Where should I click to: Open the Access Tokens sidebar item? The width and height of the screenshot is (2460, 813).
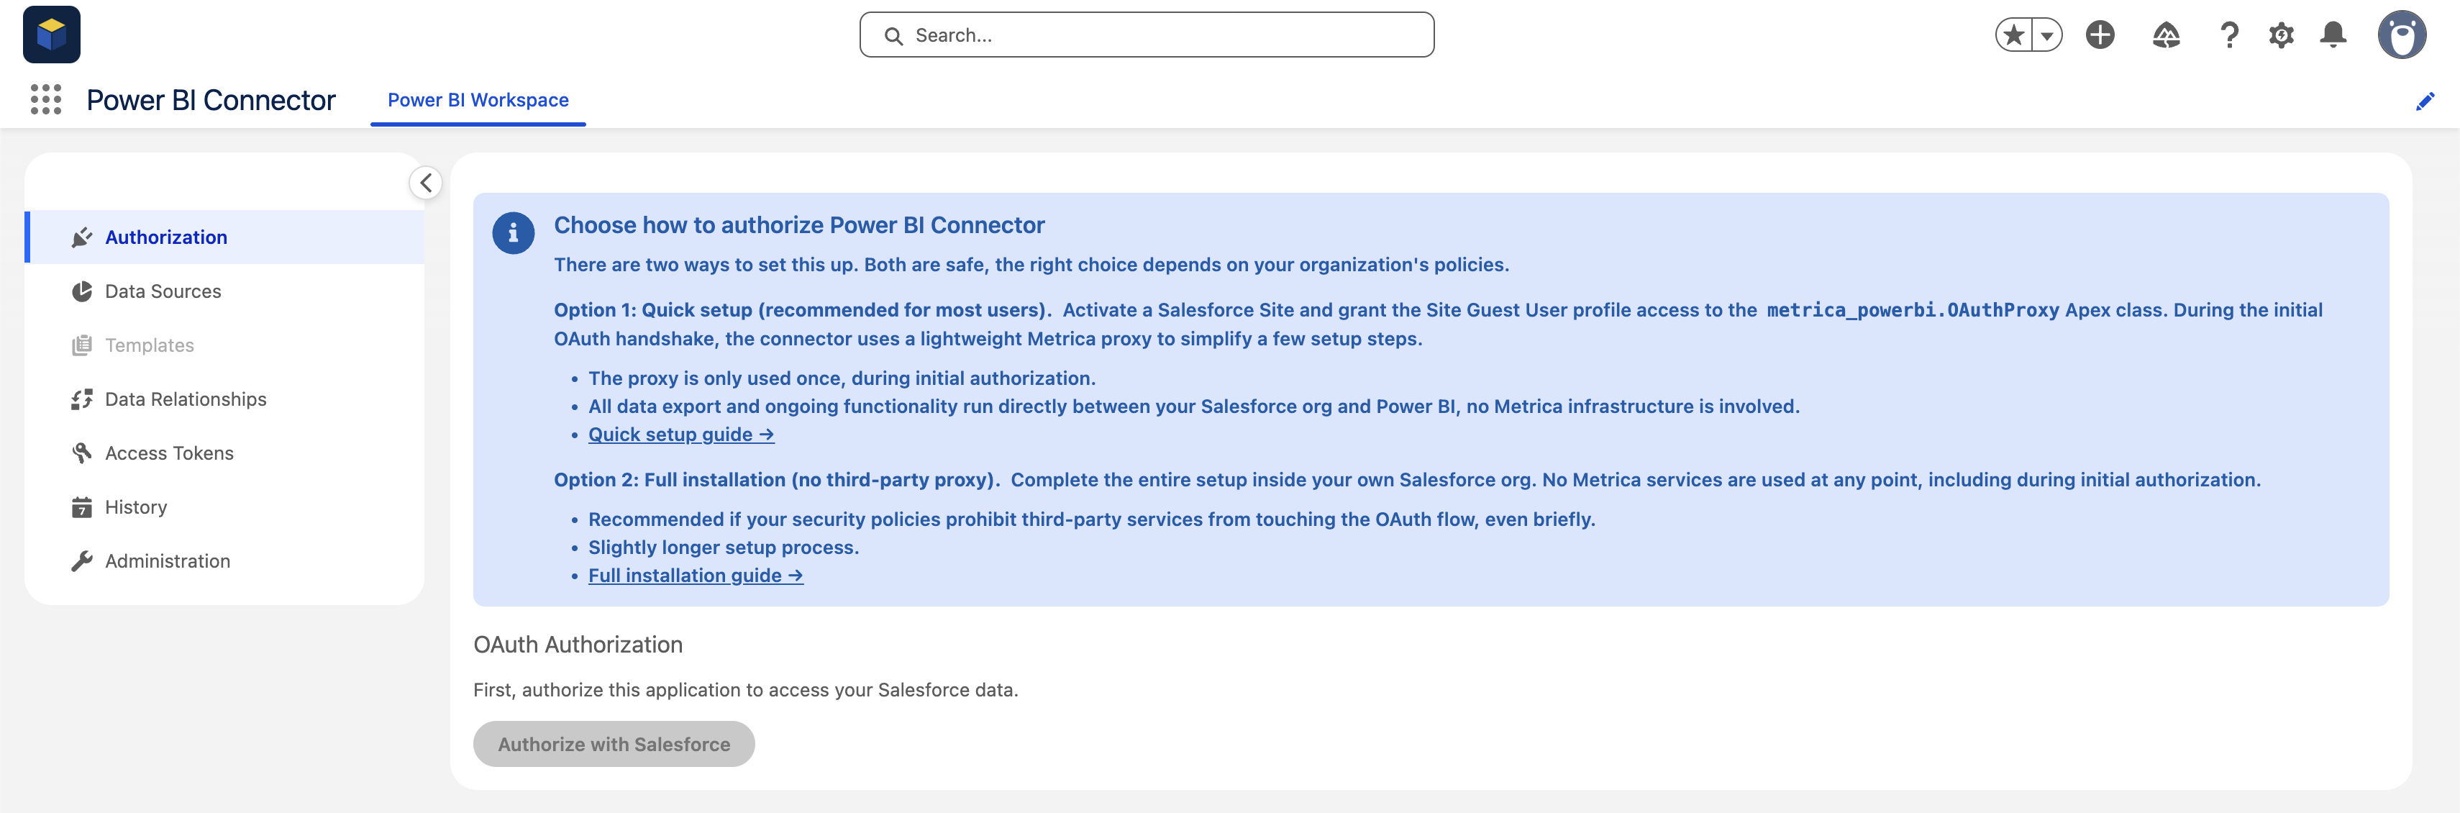[225, 453]
